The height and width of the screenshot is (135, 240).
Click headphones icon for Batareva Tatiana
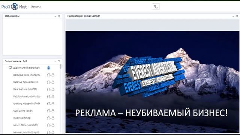[48, 82]
